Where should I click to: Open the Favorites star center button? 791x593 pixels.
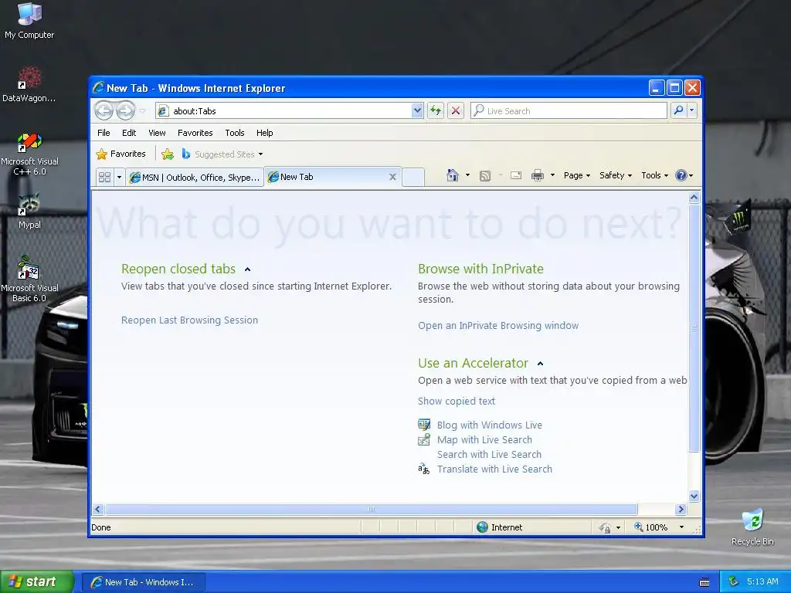click(121, 154)
